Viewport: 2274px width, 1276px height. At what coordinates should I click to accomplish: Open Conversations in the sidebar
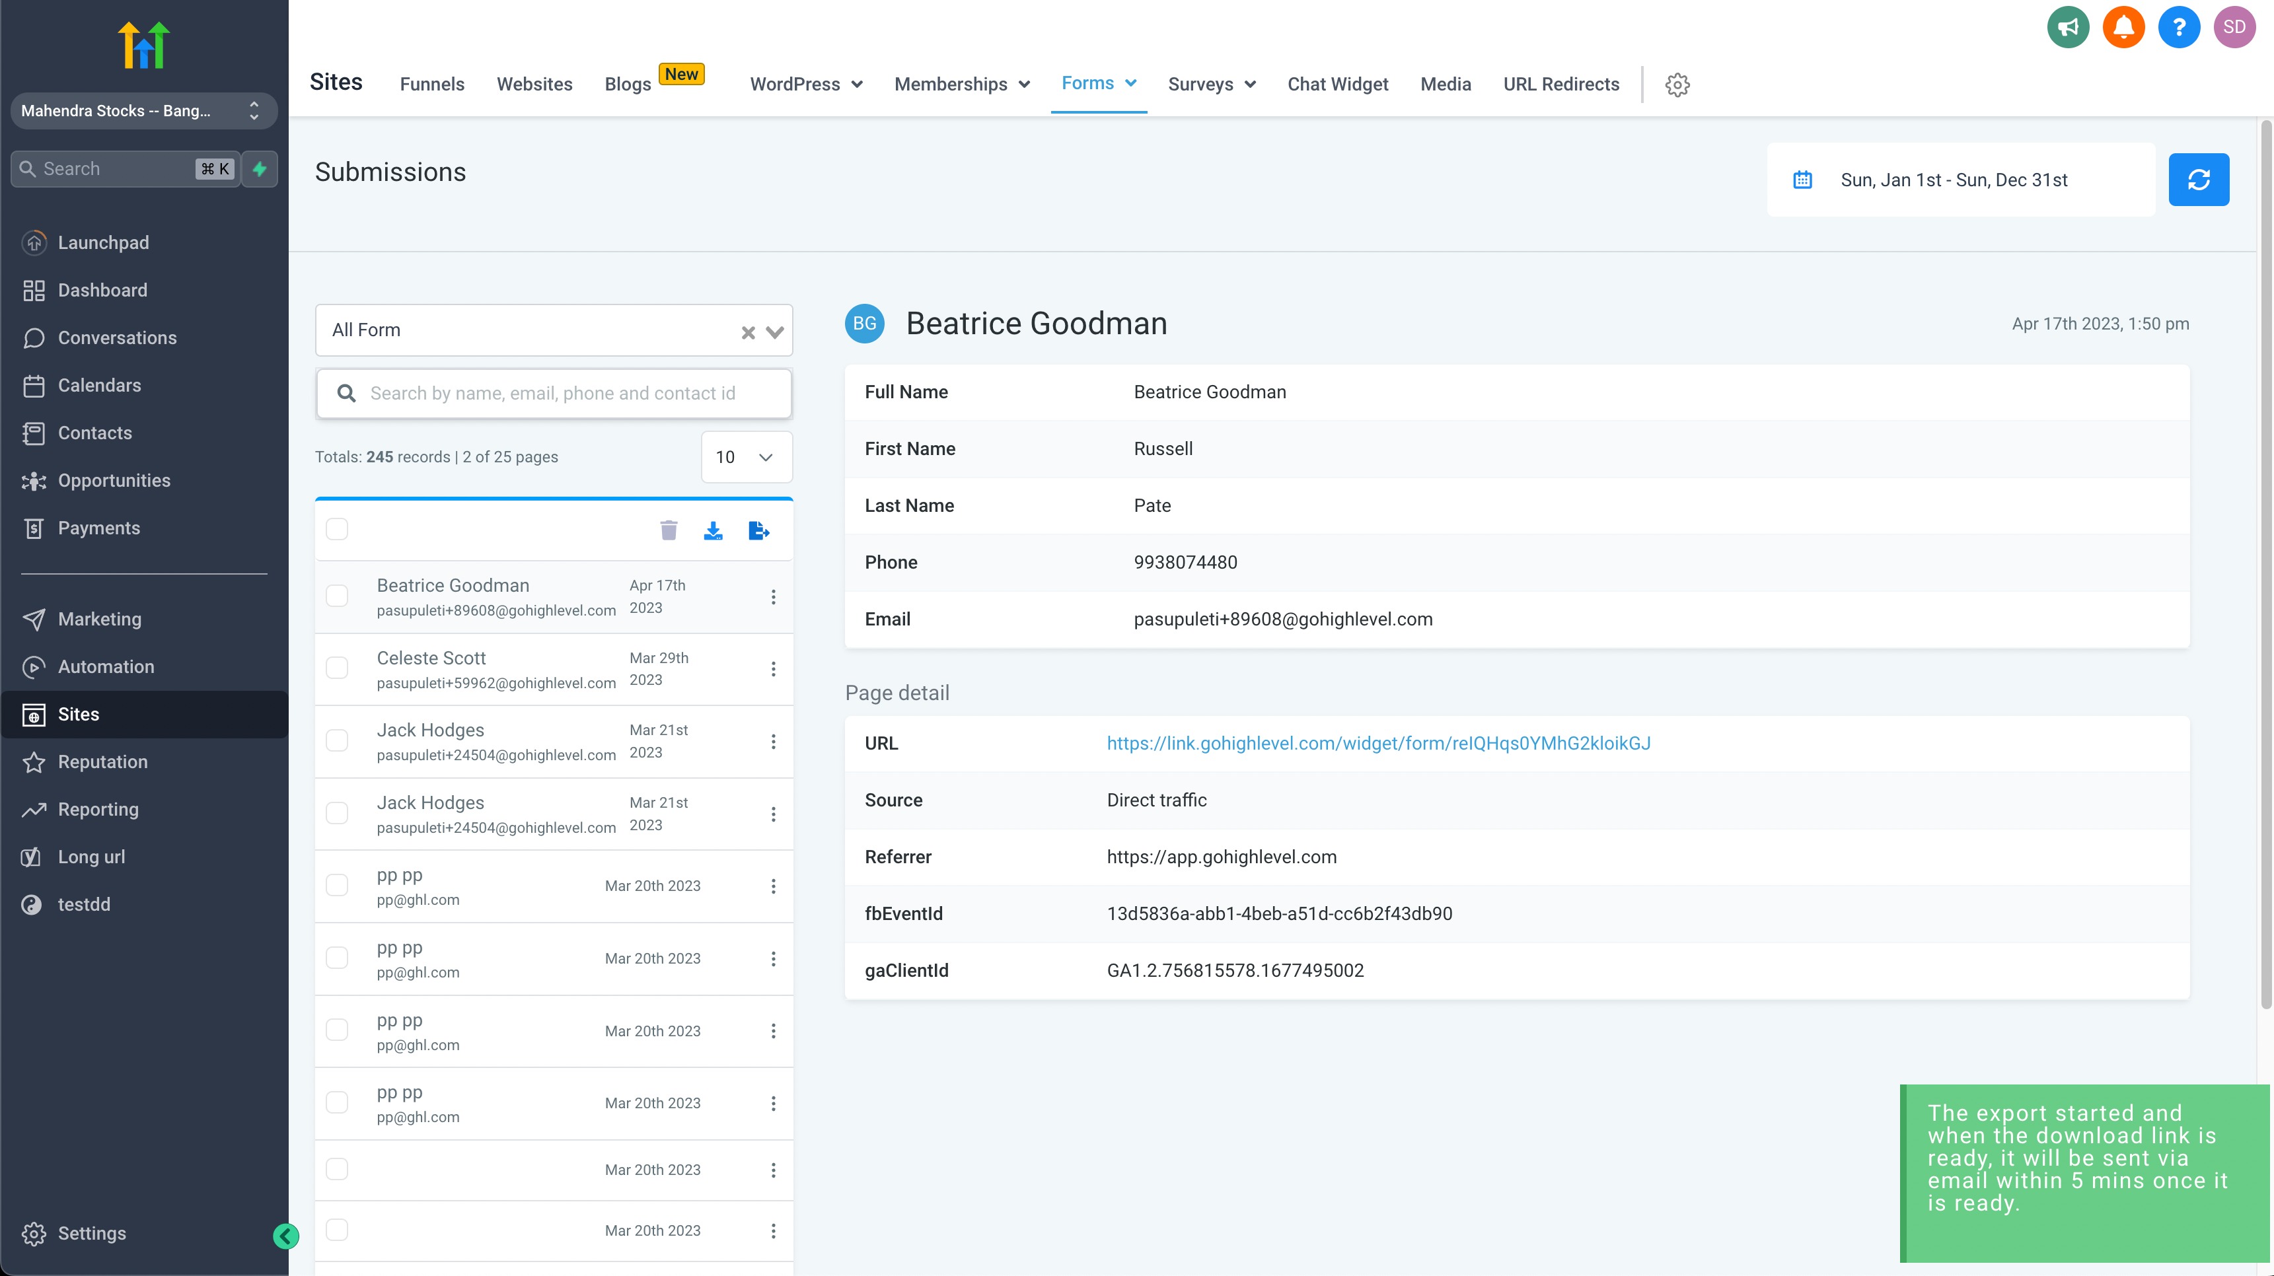point(116,338)
